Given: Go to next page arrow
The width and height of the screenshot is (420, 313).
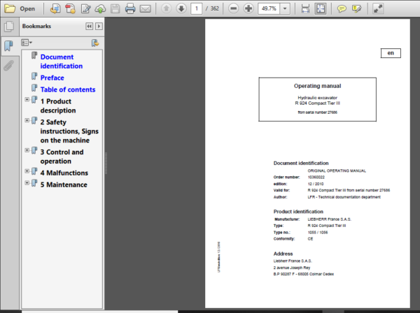Looking at the screenshot, I should (x=181, y=8).
